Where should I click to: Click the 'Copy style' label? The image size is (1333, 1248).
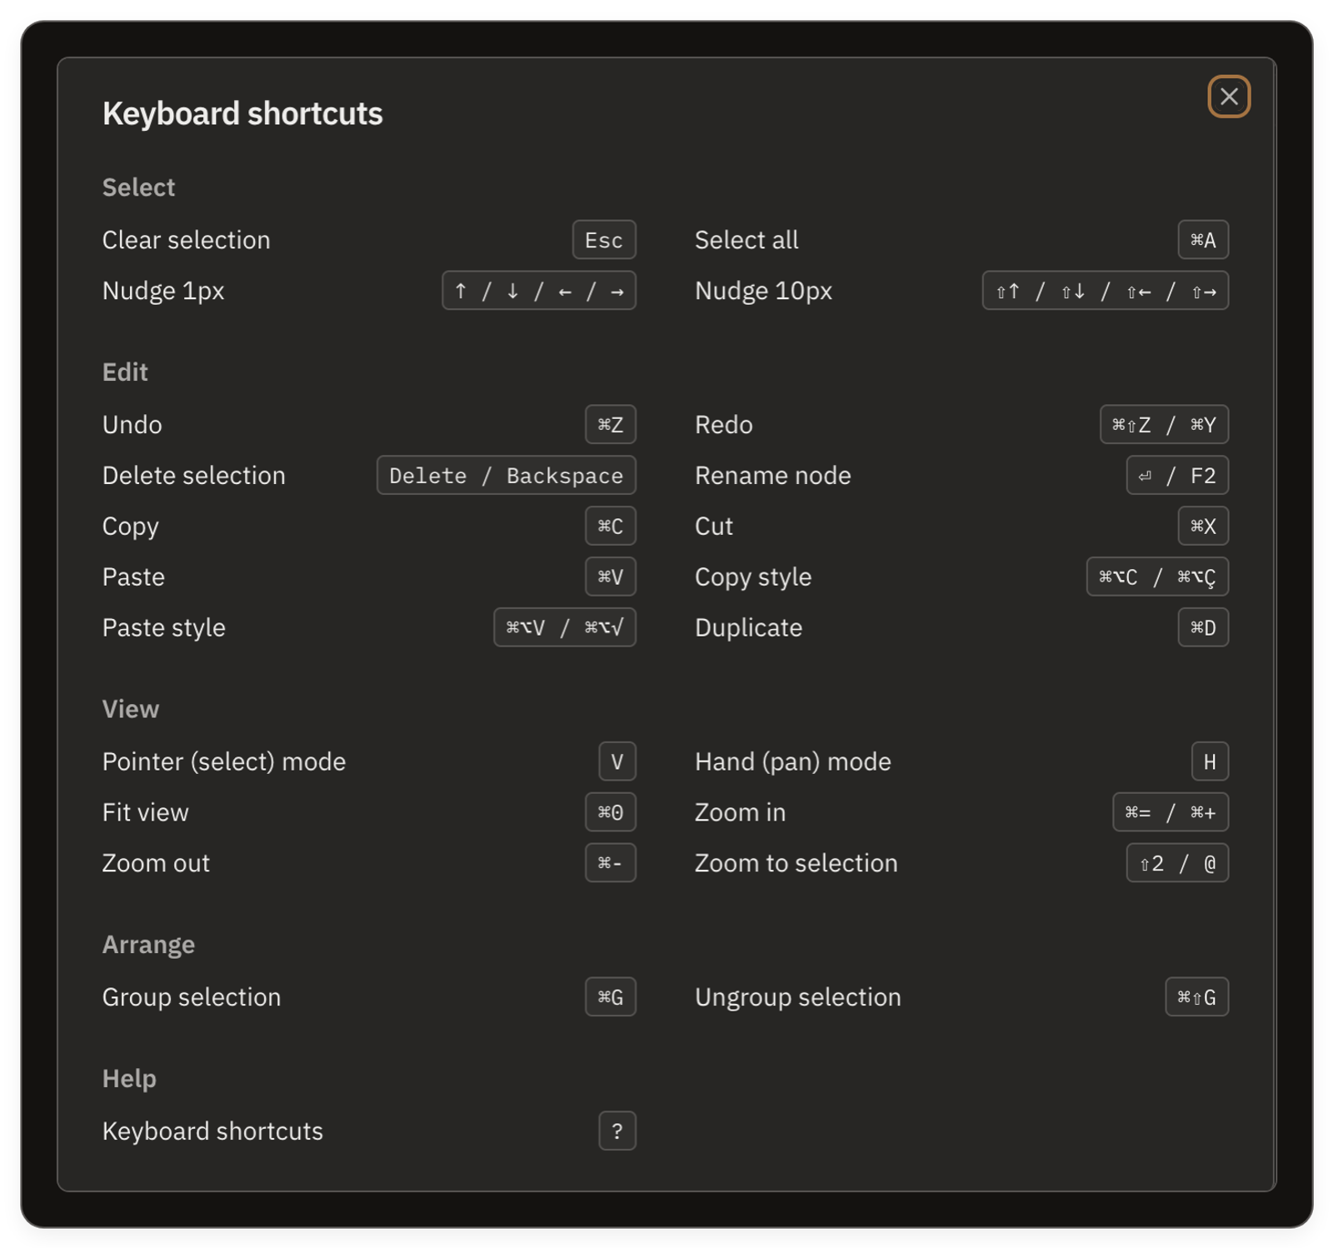pyautogui.click(x=752, y=577)
